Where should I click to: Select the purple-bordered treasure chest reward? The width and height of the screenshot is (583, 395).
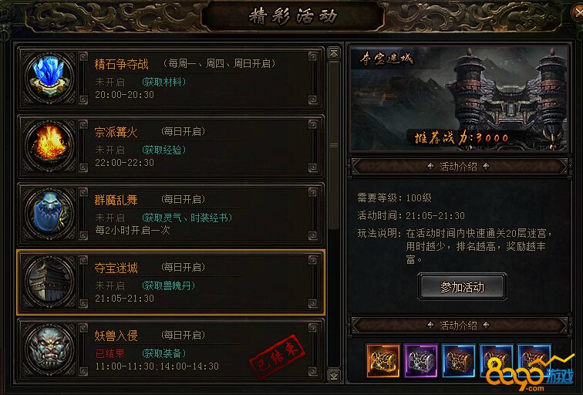point(421,360)
